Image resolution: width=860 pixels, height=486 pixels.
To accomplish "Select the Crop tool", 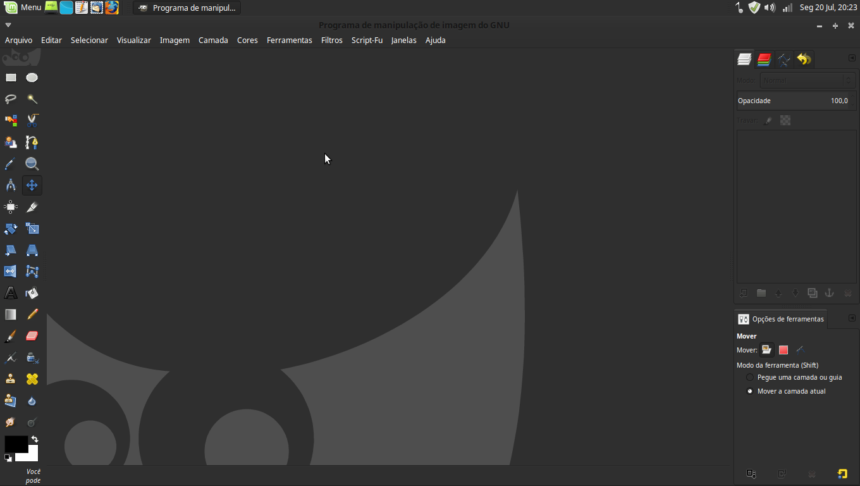I will tap(32, 207).
